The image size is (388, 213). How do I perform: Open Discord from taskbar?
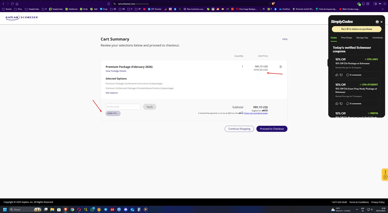(126, 210)
